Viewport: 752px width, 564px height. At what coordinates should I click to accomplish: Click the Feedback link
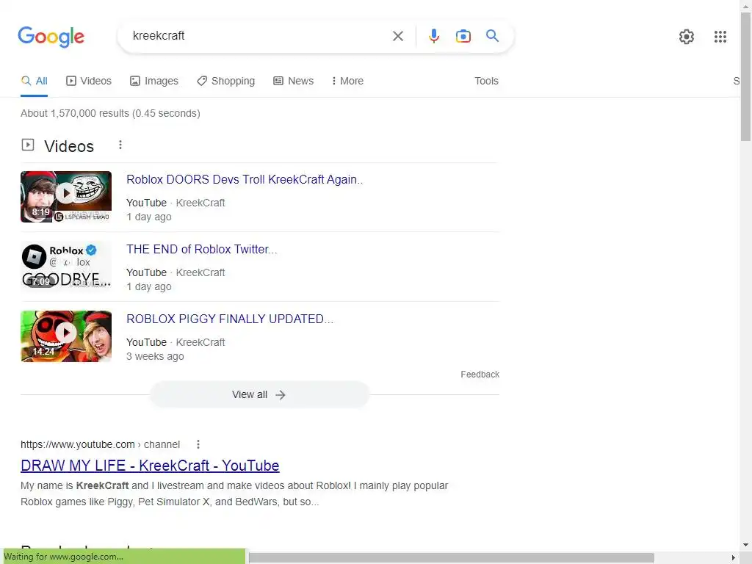480,374
